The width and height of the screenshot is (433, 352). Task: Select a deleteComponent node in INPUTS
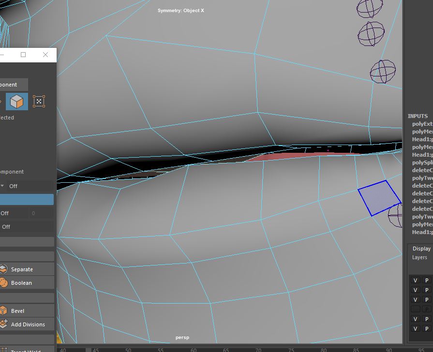(x=421, y=170)
